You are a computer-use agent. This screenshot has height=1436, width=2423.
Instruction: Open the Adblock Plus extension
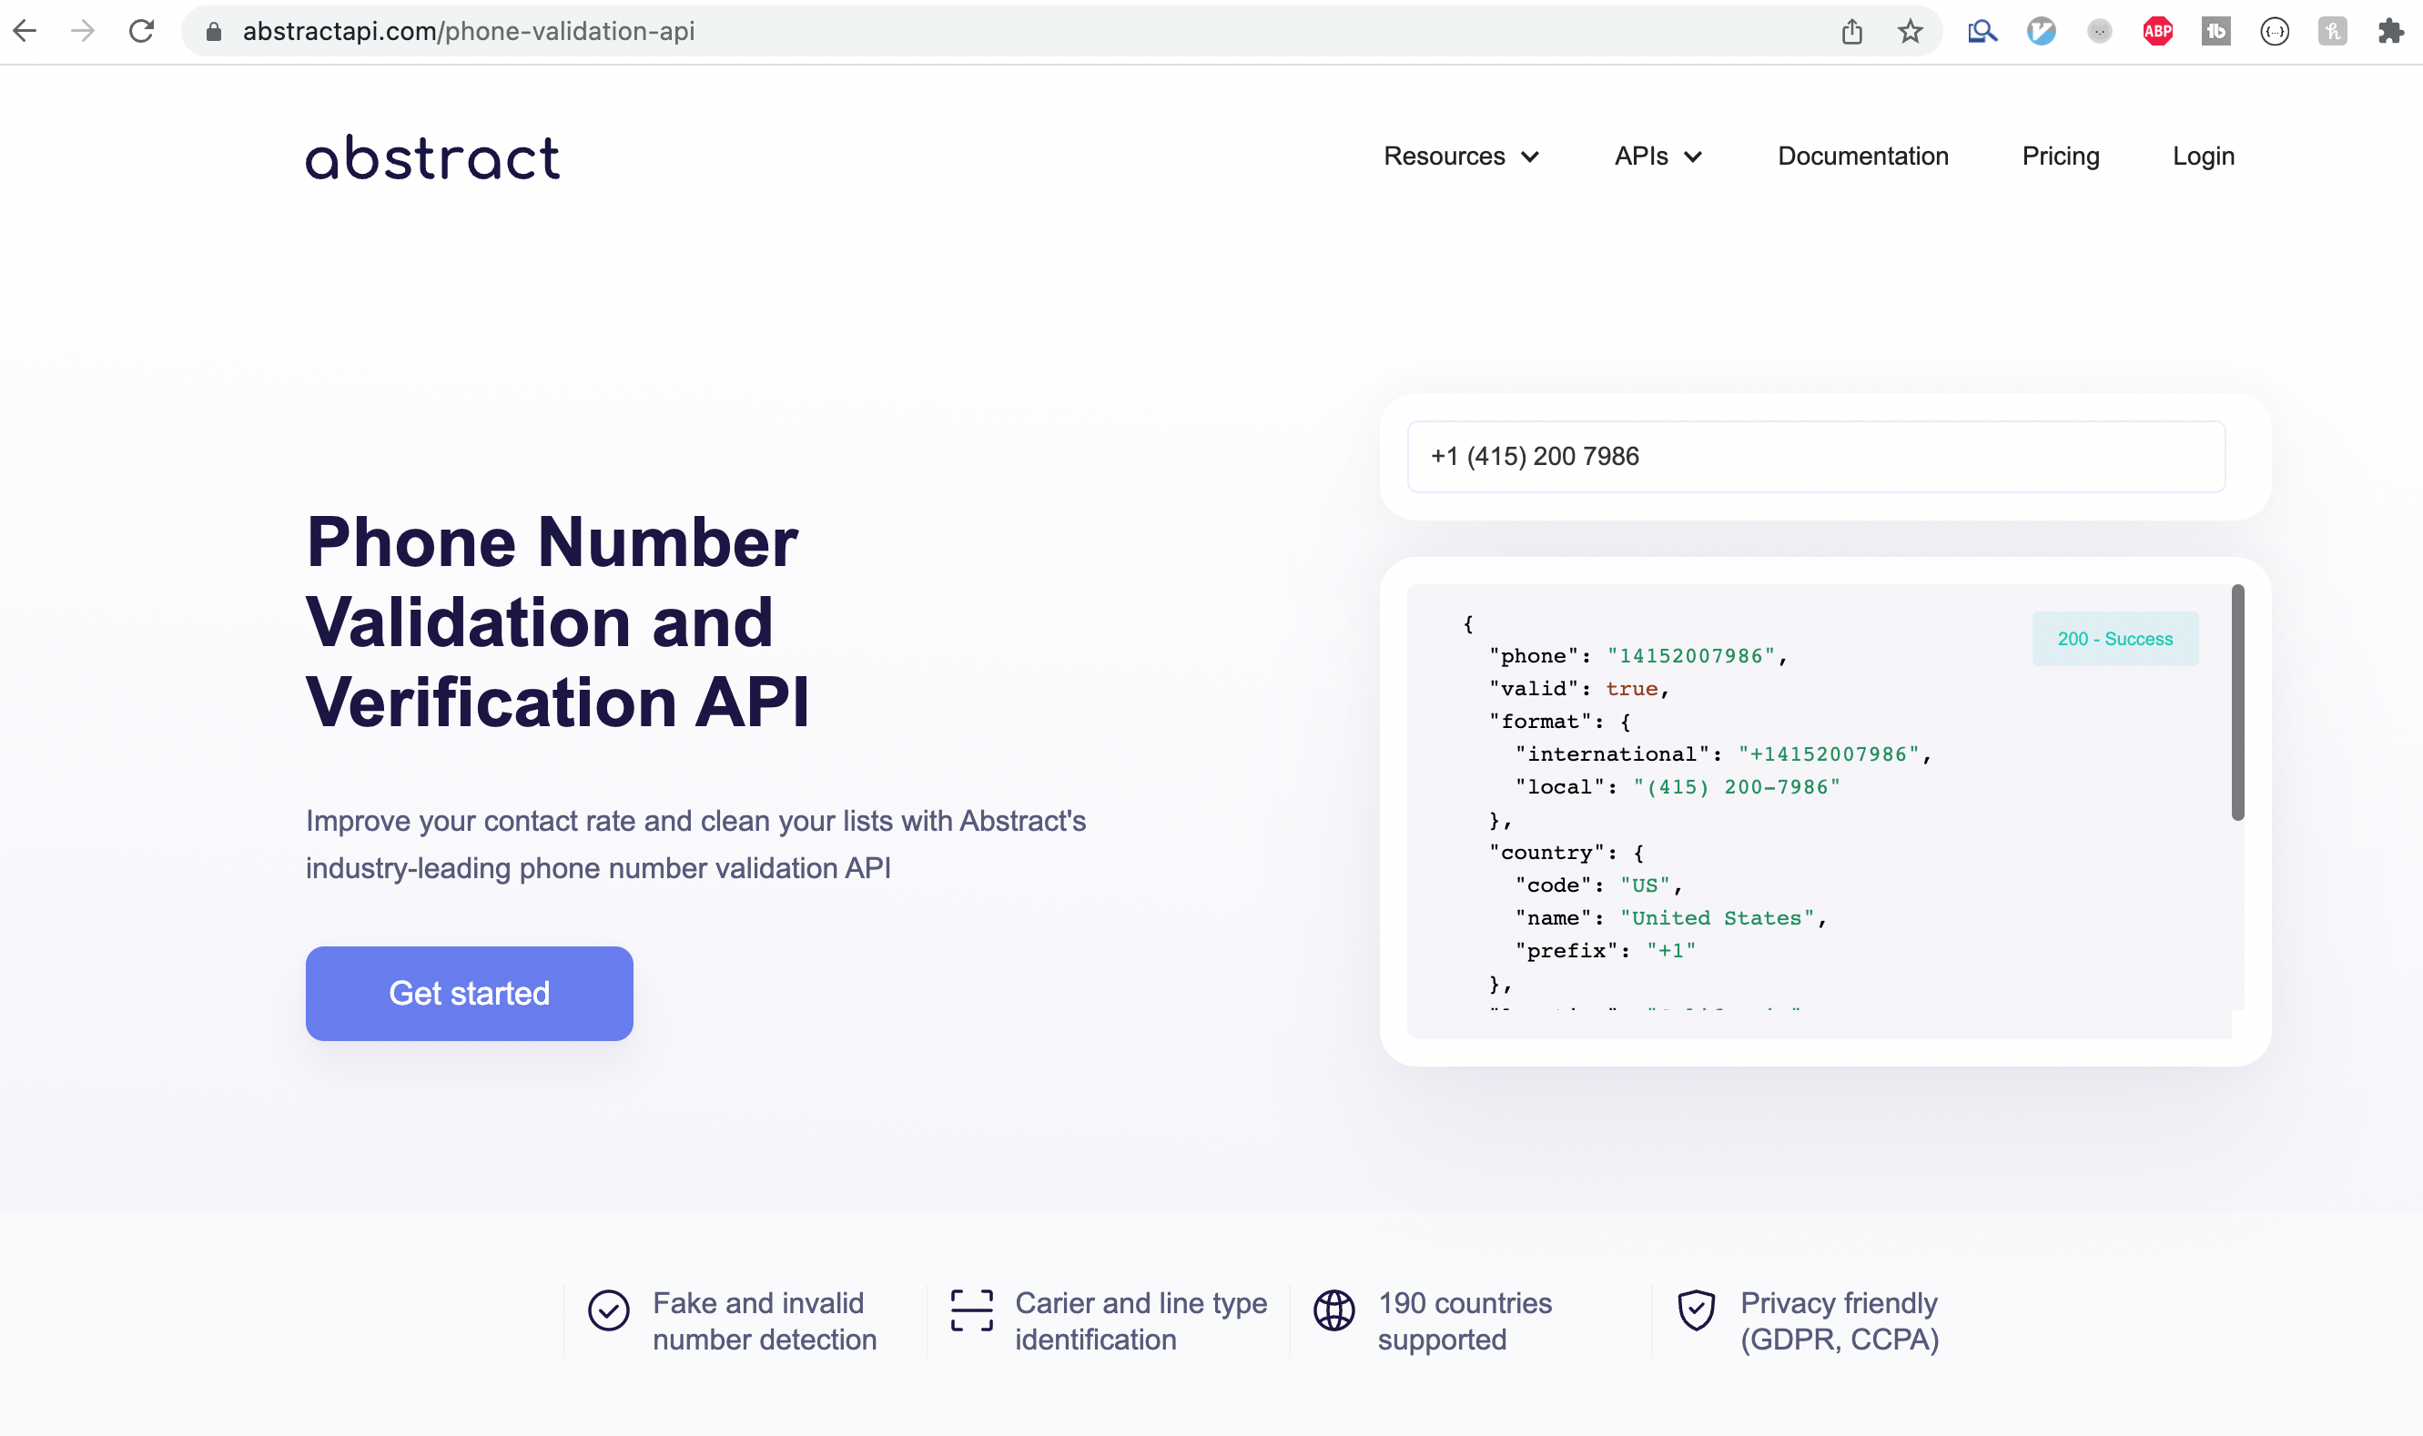pos(2158,30)
